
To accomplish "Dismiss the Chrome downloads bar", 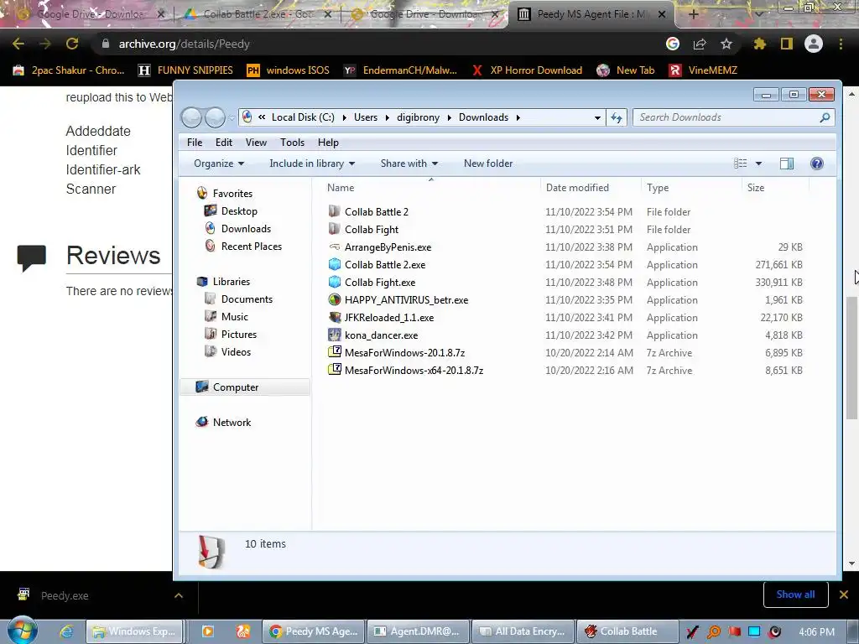I will [844, 595].
